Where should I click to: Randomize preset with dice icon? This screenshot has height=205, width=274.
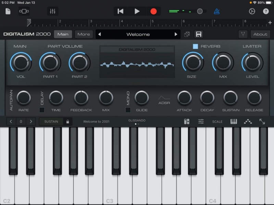187,35
